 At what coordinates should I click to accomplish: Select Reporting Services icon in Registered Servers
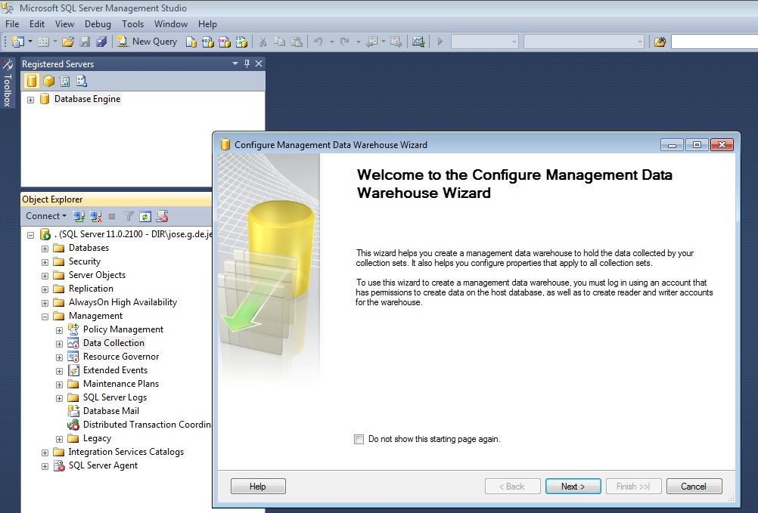(65, 81)
